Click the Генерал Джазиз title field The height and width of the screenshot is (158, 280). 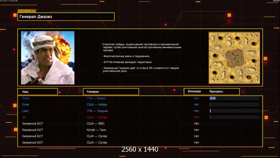(66, 17)
